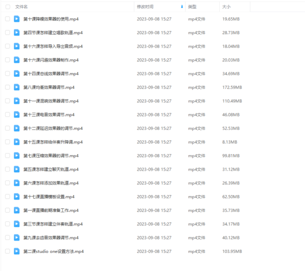Click the 修改时间 column header text
Screen dimensions: 305x271
(145, 7)
